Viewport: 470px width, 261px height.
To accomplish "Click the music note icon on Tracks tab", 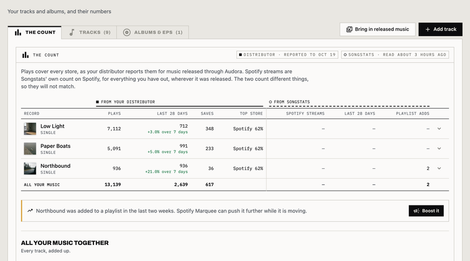I will [x=72, y=32].
